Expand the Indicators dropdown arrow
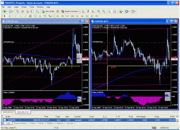180x130 pixels. point(123,11)
